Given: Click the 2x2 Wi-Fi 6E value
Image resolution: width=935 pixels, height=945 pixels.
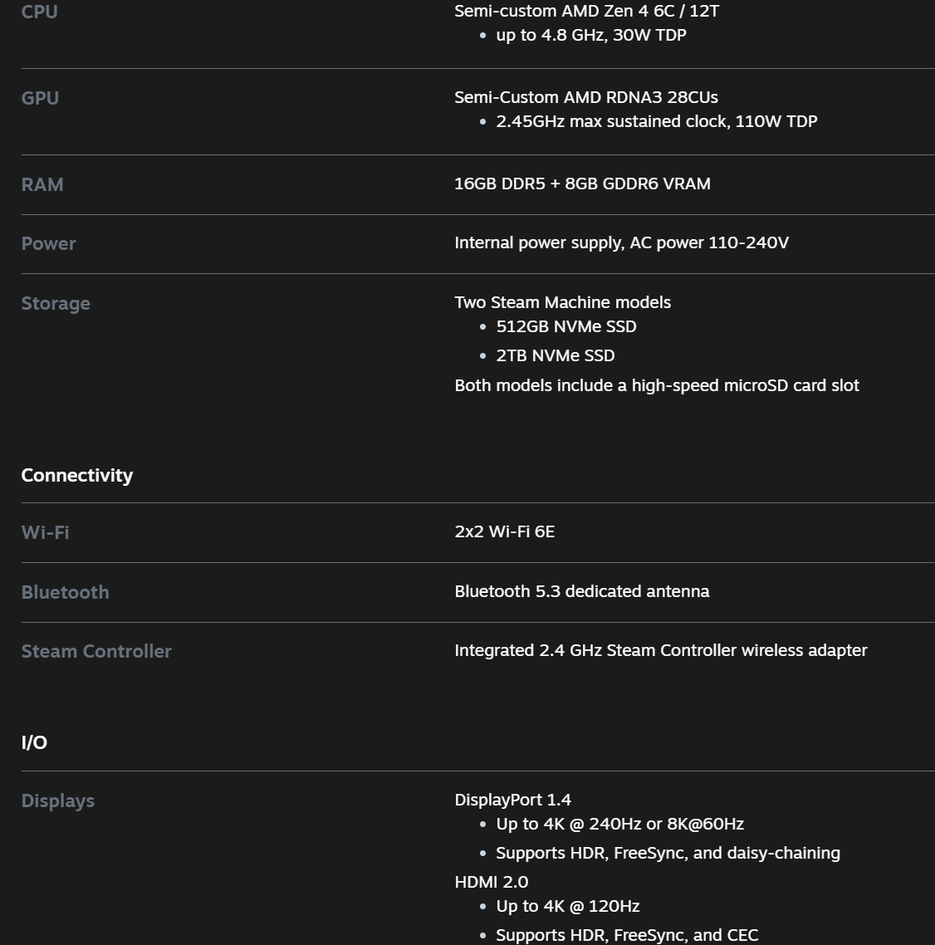Looking at the screenshot, I should point(504,531).
